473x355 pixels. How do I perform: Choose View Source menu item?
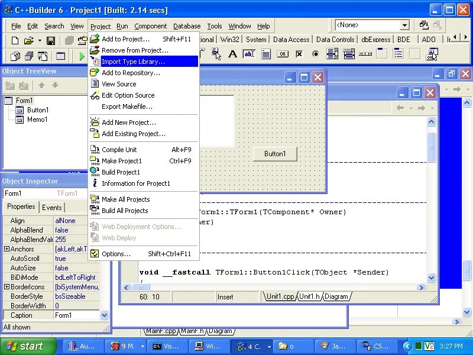144,84
